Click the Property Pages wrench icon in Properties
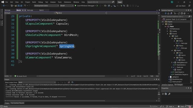 [169, 94]
